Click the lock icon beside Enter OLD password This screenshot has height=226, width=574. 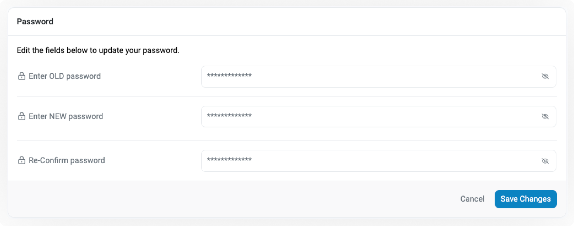point(22,76)
